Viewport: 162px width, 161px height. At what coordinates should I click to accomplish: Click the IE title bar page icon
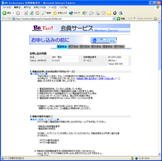coord(2,3)
